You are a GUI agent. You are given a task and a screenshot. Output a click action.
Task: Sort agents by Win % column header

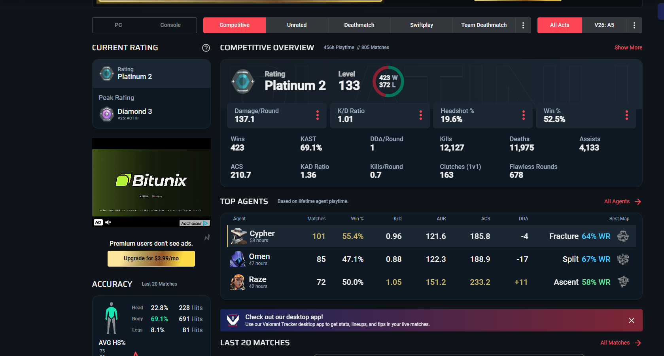pos(357,219)
